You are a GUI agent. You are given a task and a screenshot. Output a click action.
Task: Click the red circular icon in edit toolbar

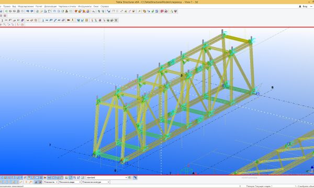point(23,25)
